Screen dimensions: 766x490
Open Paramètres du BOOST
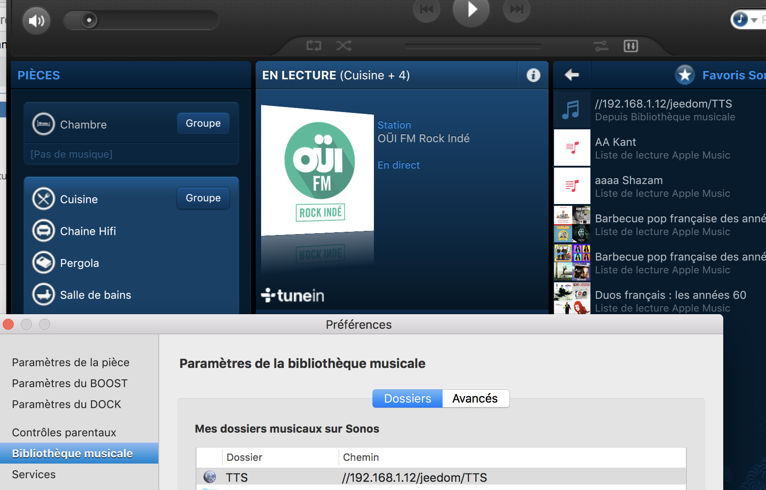pos(70,383)
